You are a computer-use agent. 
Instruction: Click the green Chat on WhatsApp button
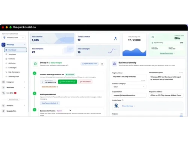67,82
